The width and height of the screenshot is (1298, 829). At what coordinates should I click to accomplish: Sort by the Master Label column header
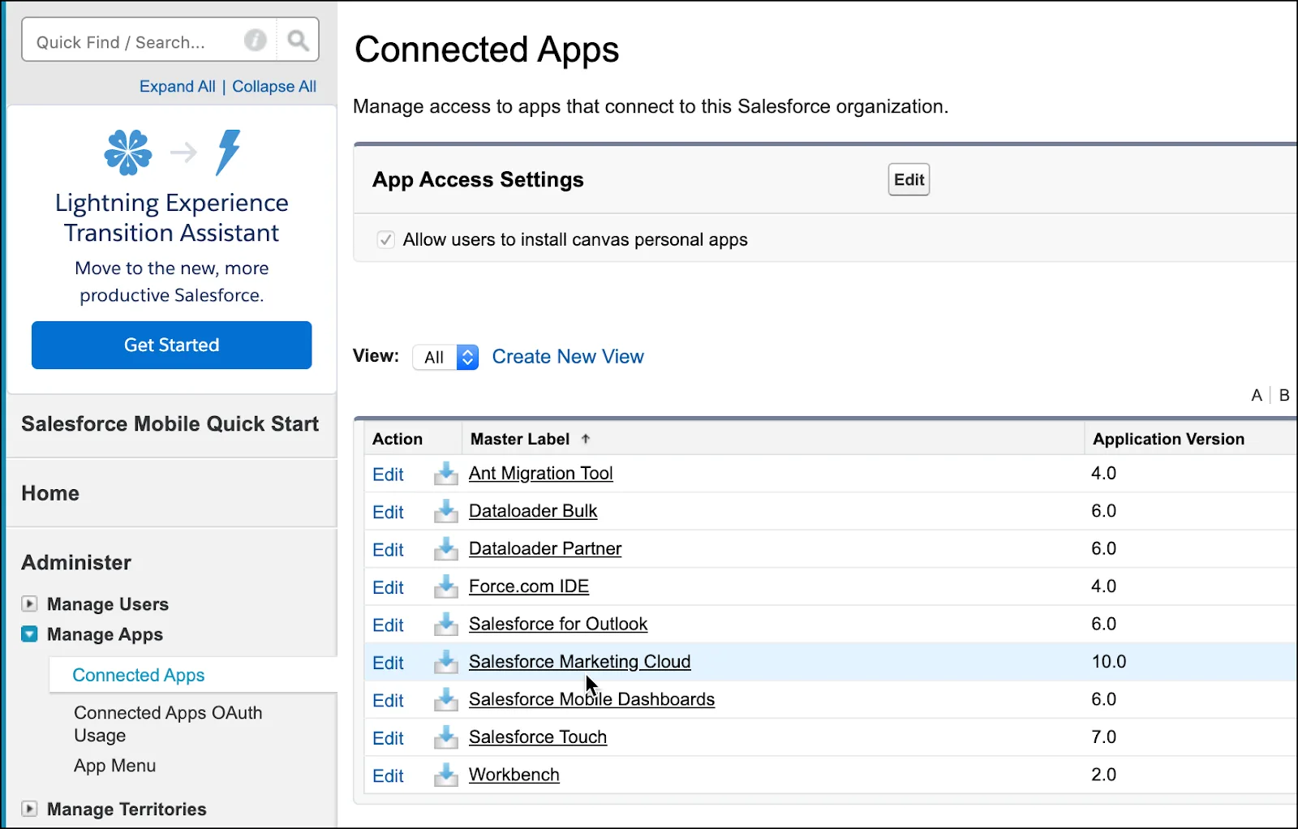(520, 439)
